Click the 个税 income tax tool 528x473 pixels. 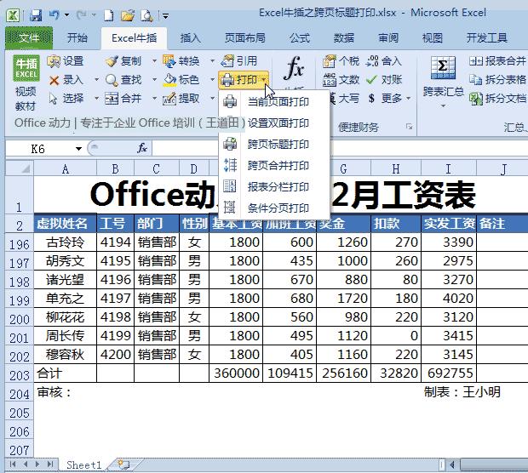[341, 61]
